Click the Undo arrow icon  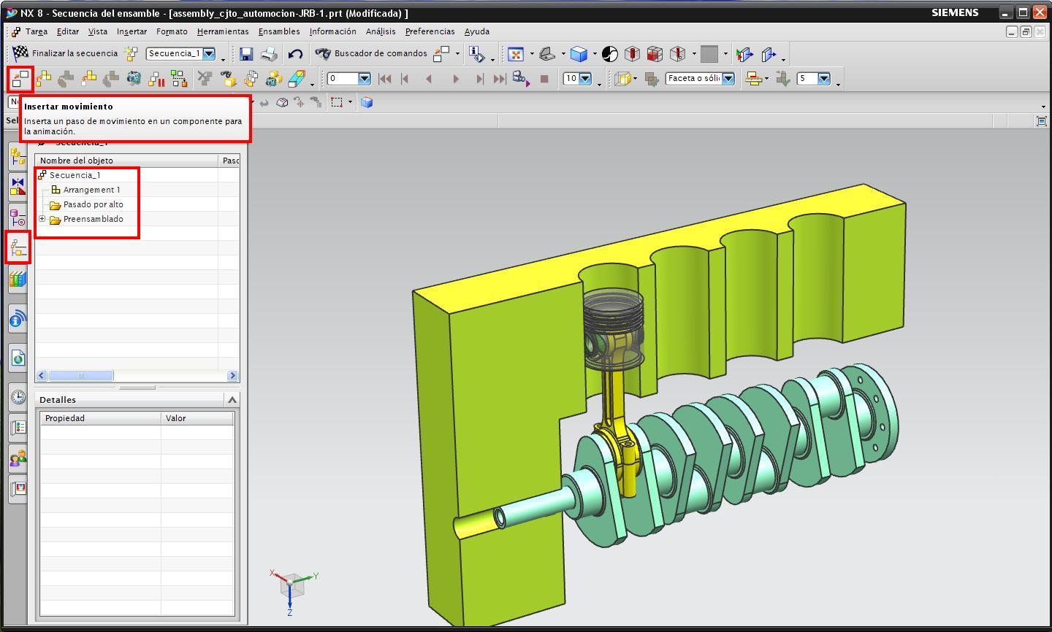pyautogui.click(x=295, y=54)
